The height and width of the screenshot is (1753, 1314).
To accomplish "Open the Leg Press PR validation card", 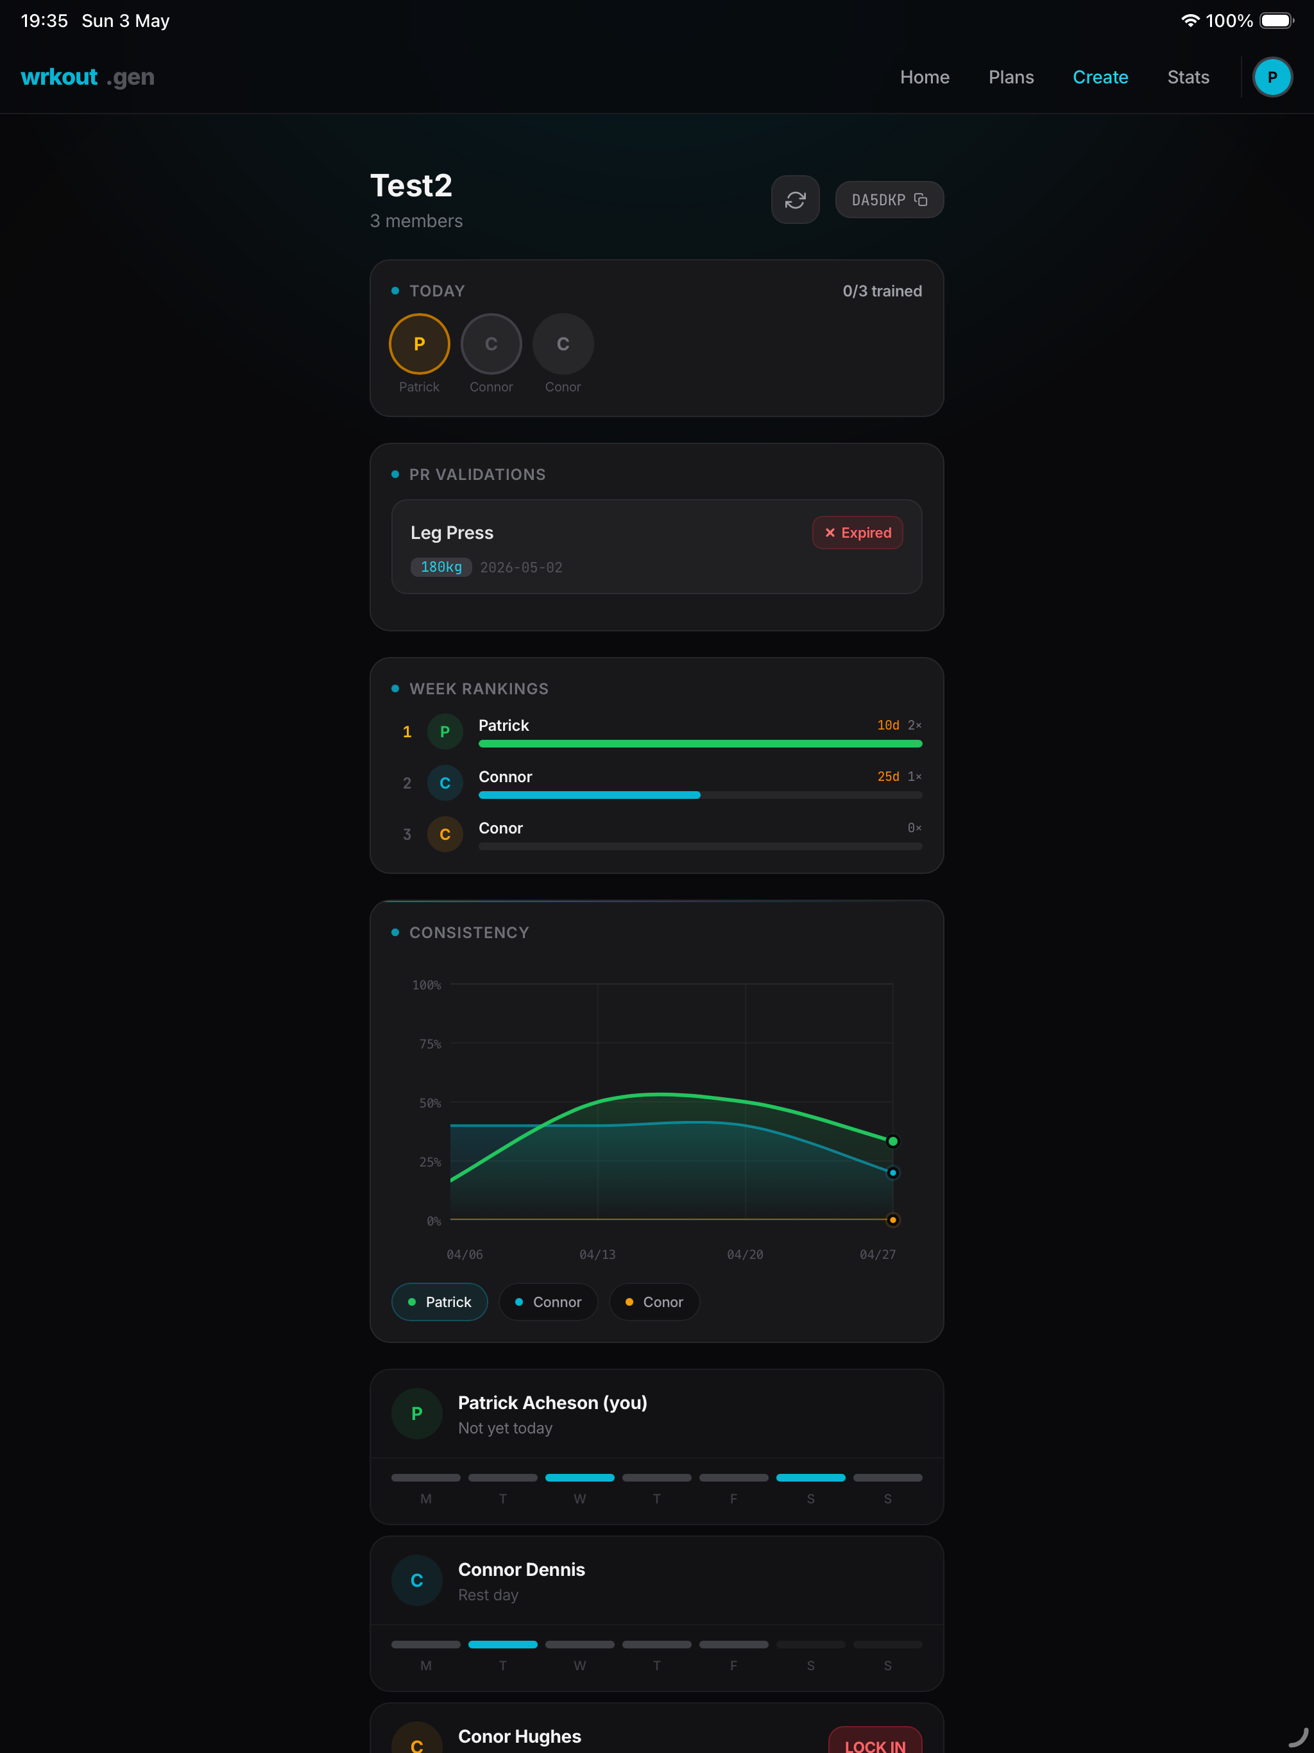I will pos(657,547).
